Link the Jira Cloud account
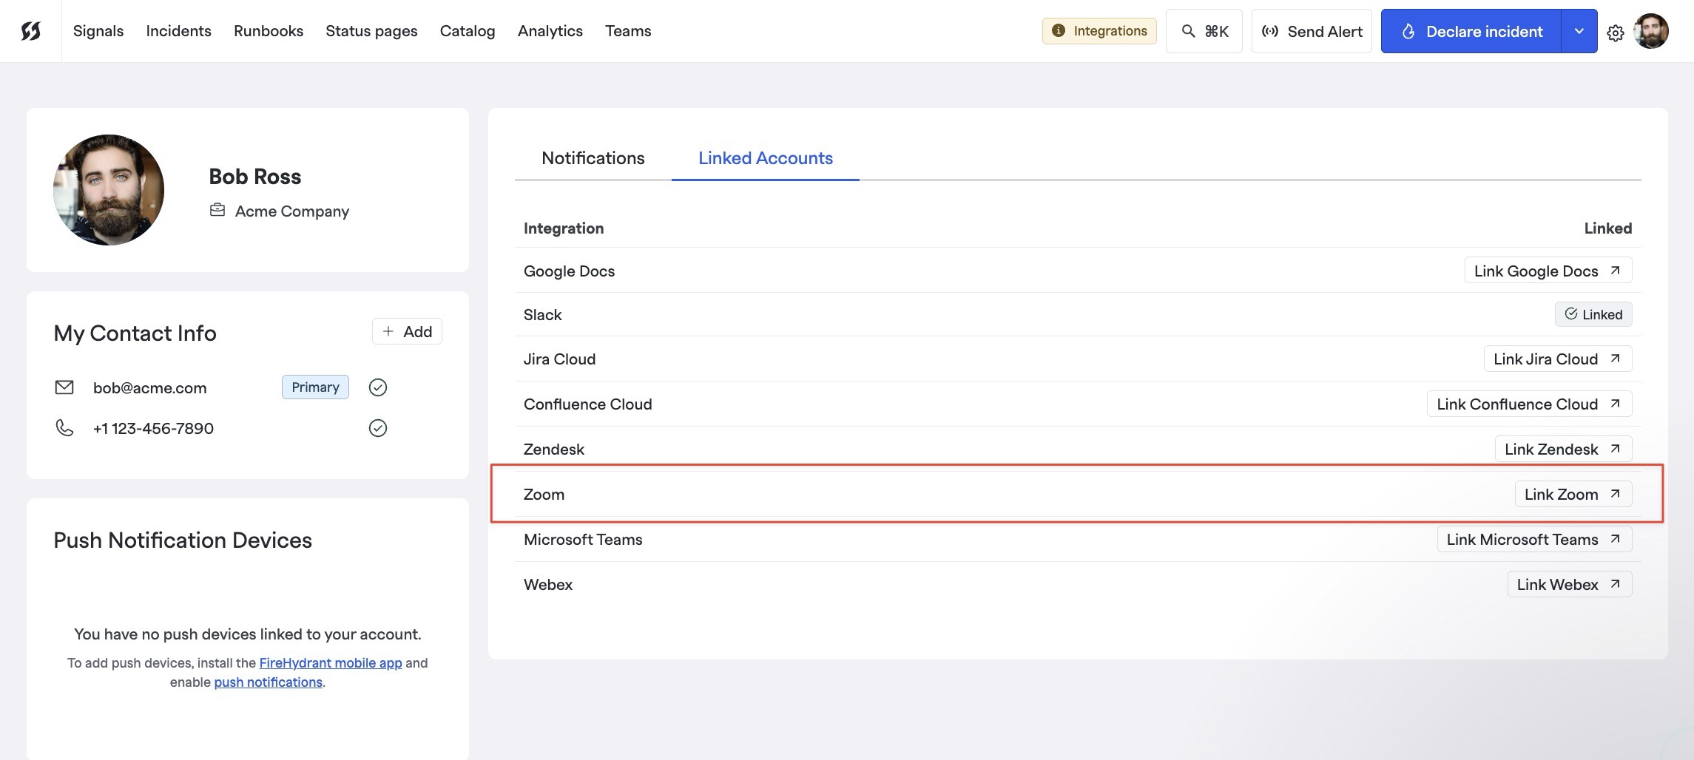Screen dimensions: 1694x760 (1558, 359)
